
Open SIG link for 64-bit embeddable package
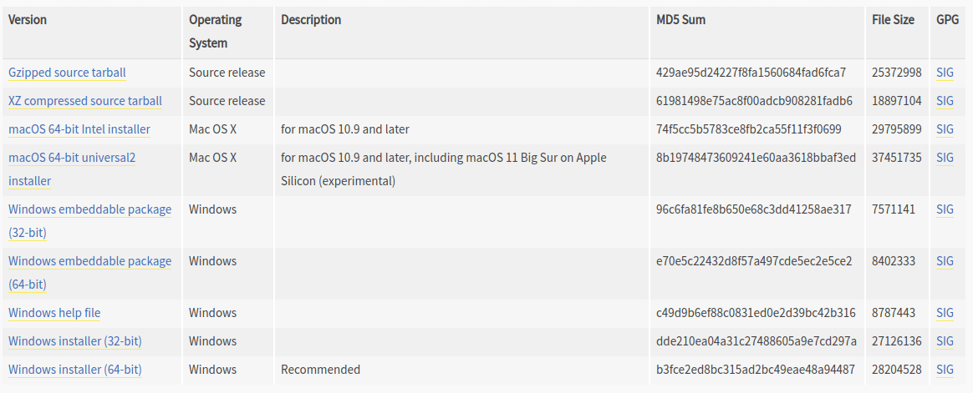[945, 261]
